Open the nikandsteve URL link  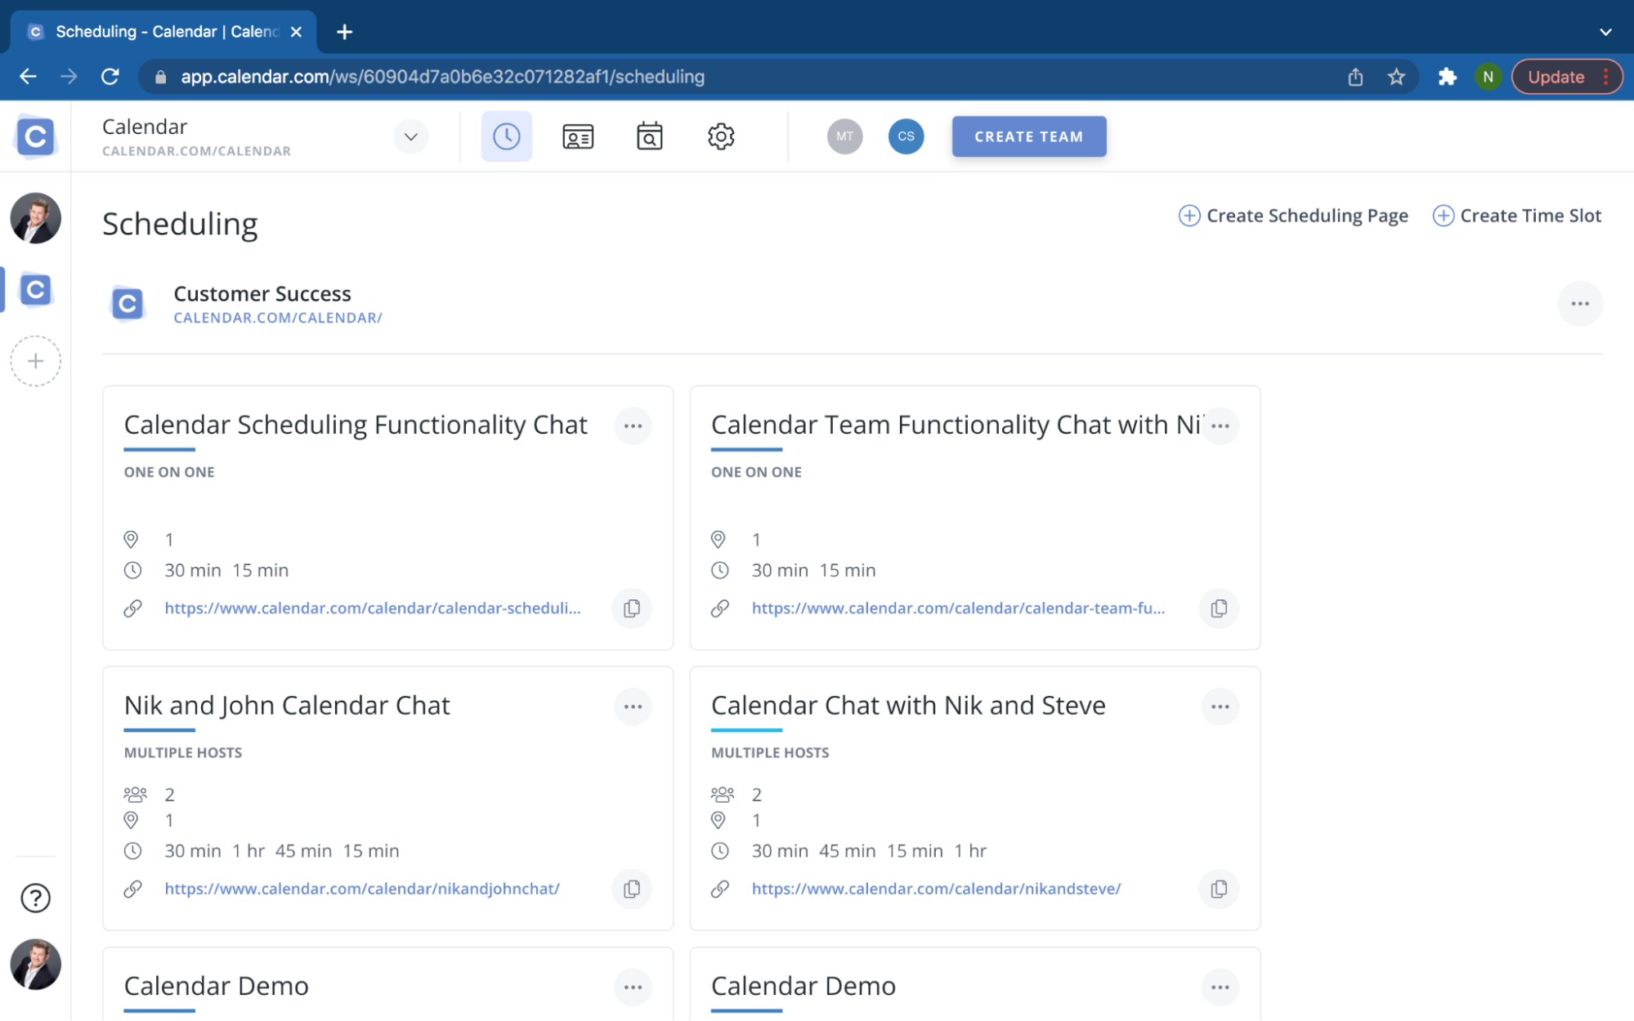[936, 888]
